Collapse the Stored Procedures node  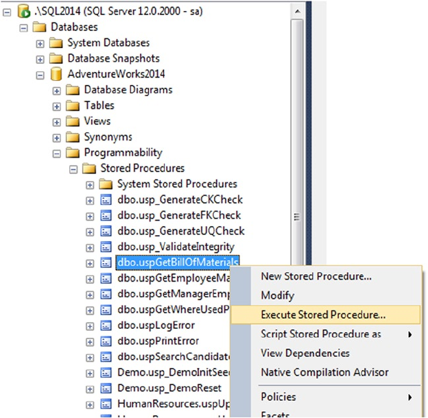[73, 170]
